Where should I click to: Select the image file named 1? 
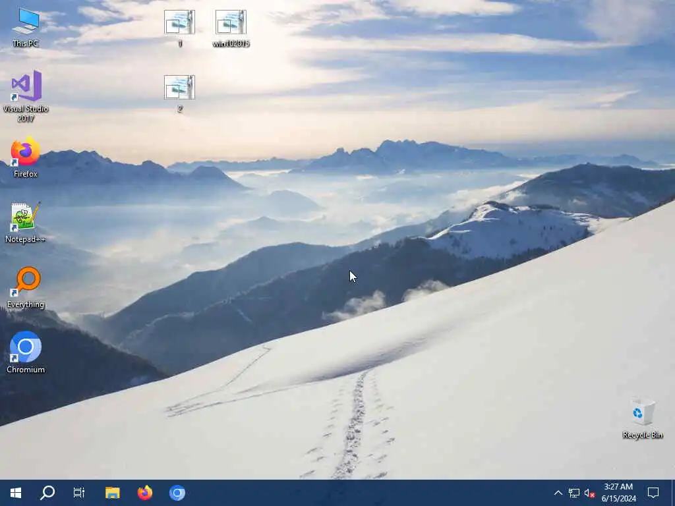pyautogui.click(x=179, y=28)
